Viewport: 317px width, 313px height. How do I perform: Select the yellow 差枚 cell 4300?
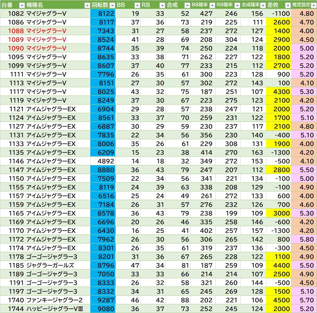point(278,92)
